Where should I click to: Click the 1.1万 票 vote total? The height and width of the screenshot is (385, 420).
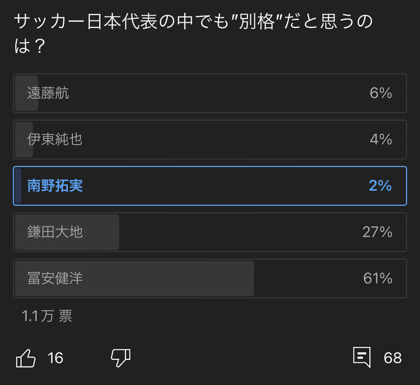[x=47, y=316]
